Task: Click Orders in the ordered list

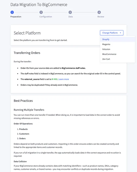Action: [x=22, y=138]
